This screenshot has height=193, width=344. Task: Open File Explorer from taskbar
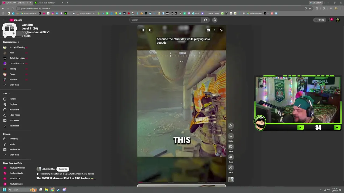[46, 190]
